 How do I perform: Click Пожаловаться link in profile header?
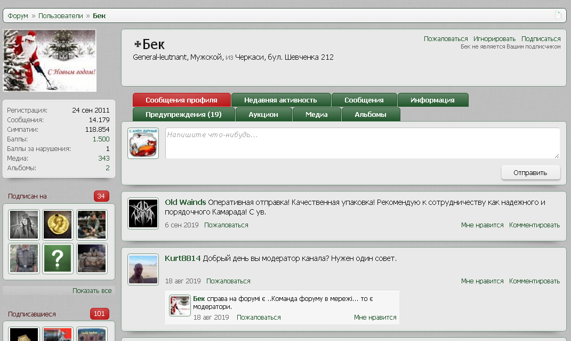point(446,38)
